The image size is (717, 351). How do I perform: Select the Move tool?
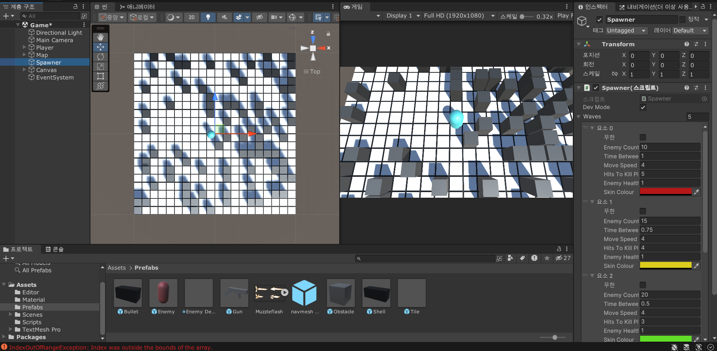[101, 47]
